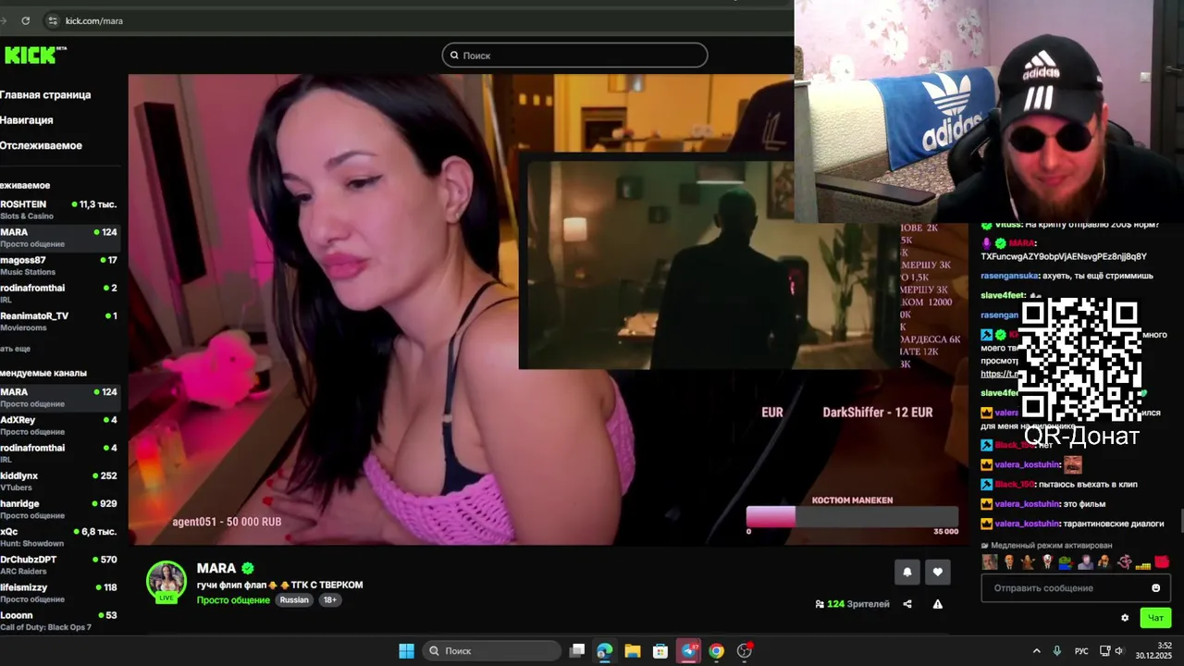Open Google Chrome from taskbar
The image size is (1184, 666).
[x=716, y=650]
